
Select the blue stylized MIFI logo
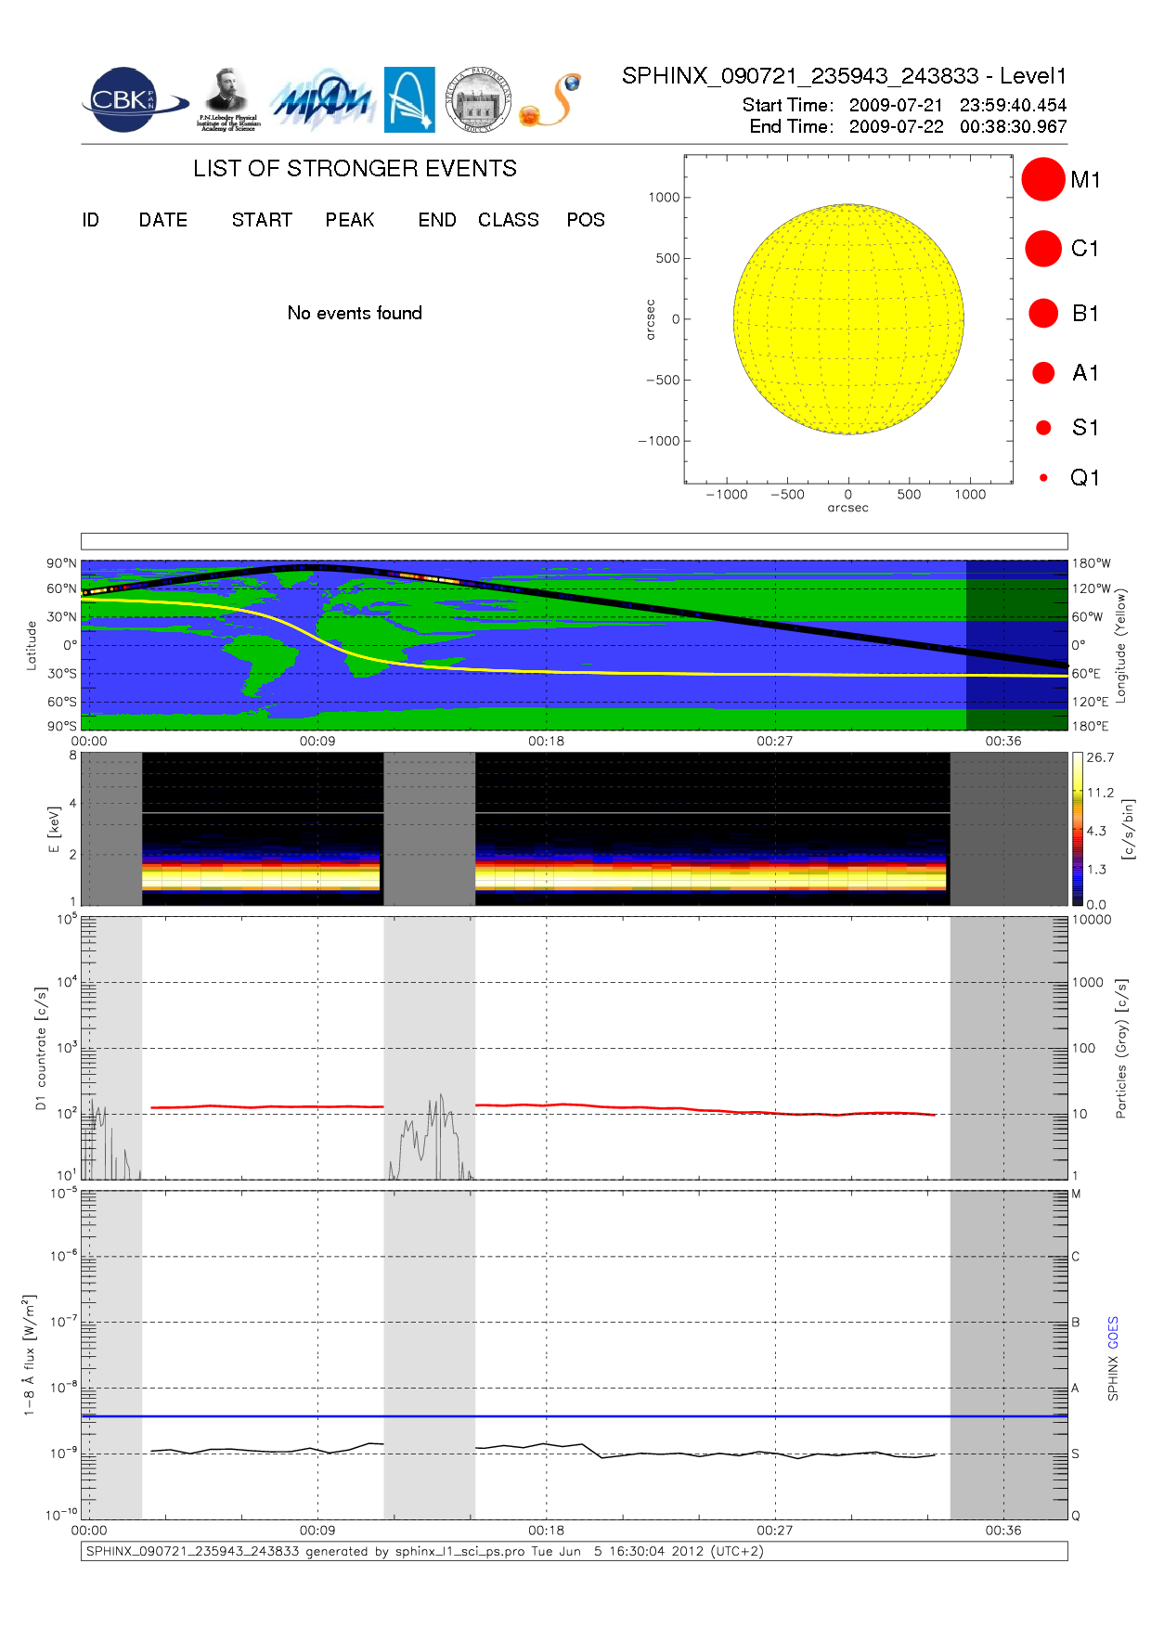[322, 100]
